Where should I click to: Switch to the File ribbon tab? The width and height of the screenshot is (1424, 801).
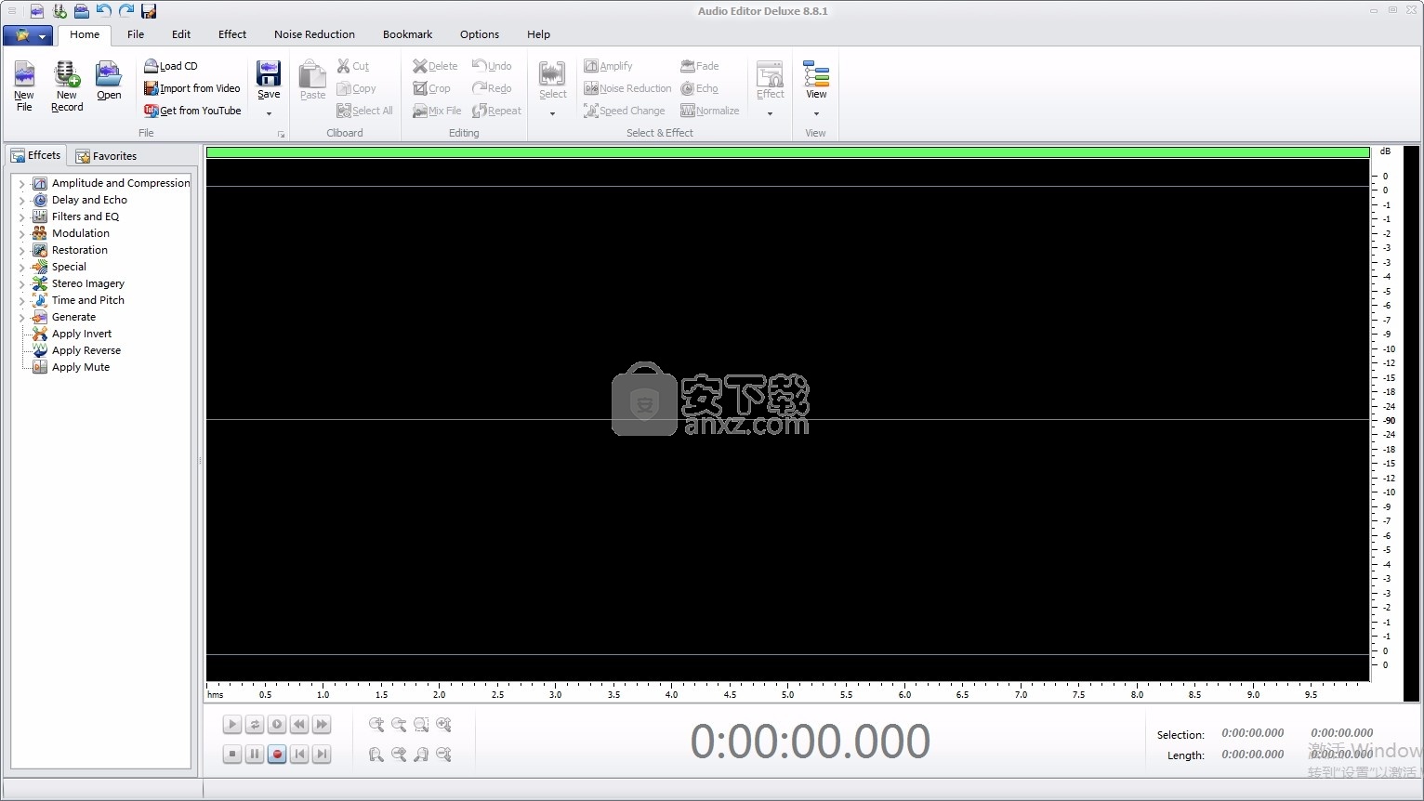tap(136, 34)
